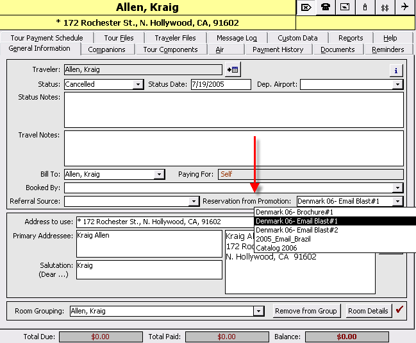Viewport: 416px width, 343px height.
Task: Open the Tour Payment Schedule tab
Action: point(47,38)
